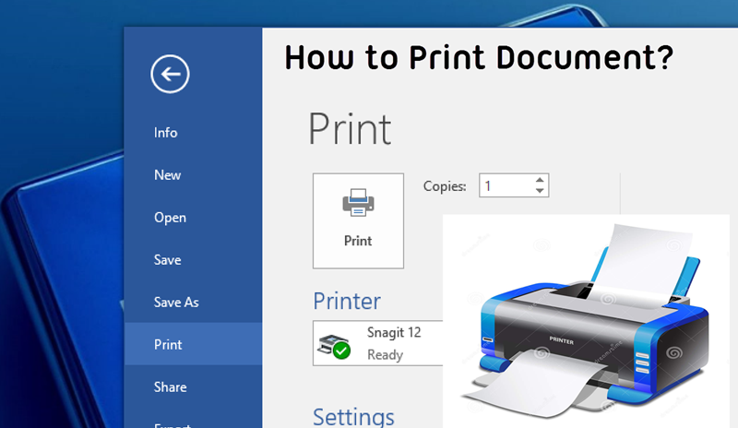Click the How to Print Document title
The height and width of the screenshot is (428, 738).
(x=478, y=58)
